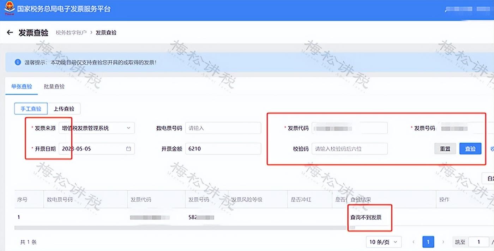Open the 10 条/页 page size dropdown

(384, 242)
